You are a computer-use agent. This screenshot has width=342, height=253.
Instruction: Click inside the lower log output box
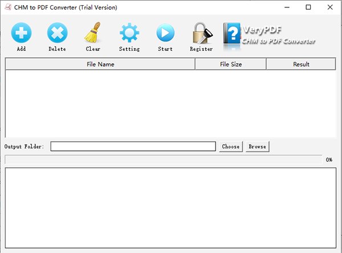pos(170,208)
